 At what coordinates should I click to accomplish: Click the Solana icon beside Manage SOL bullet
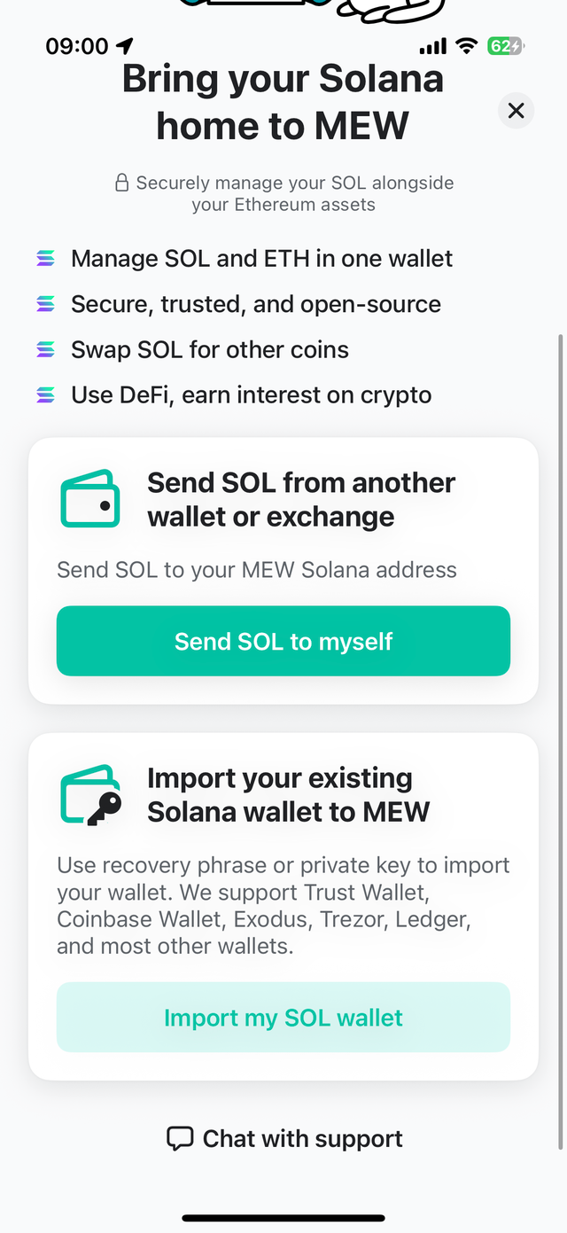coord(45,258)
